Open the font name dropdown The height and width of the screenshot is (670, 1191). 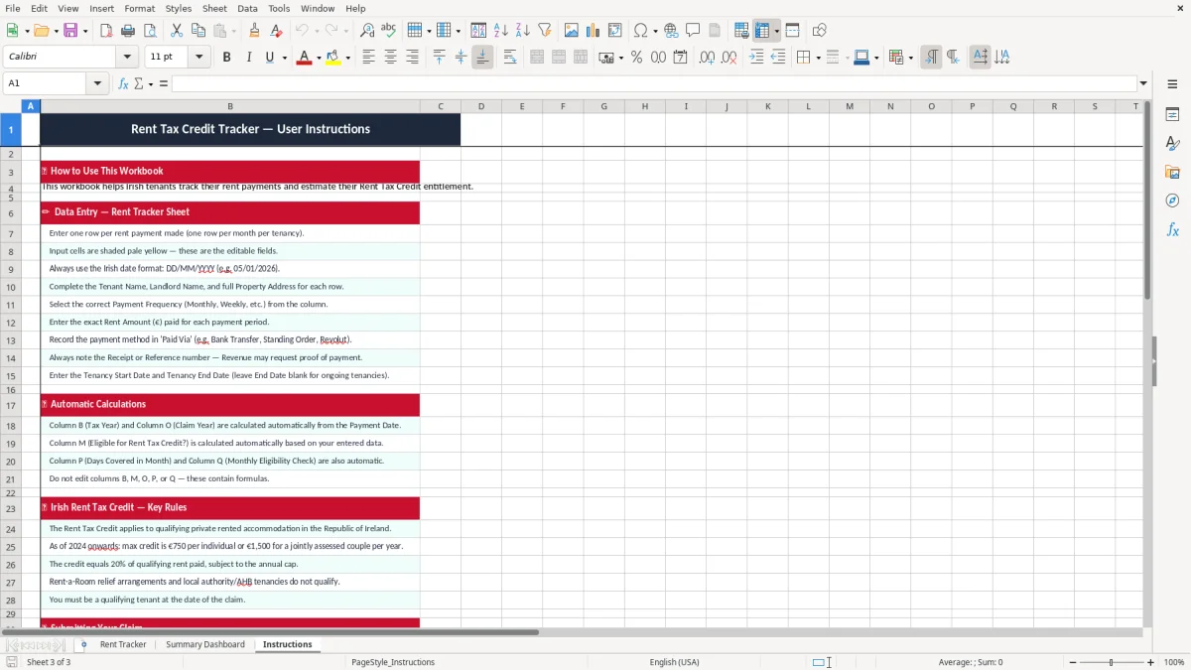tap(127, 58)
